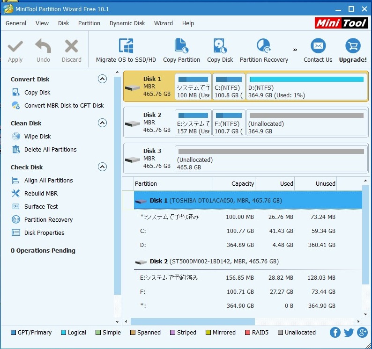Click the Align All Partitions icon
Viewport: 372px width, 349px height.
(15, 181)
